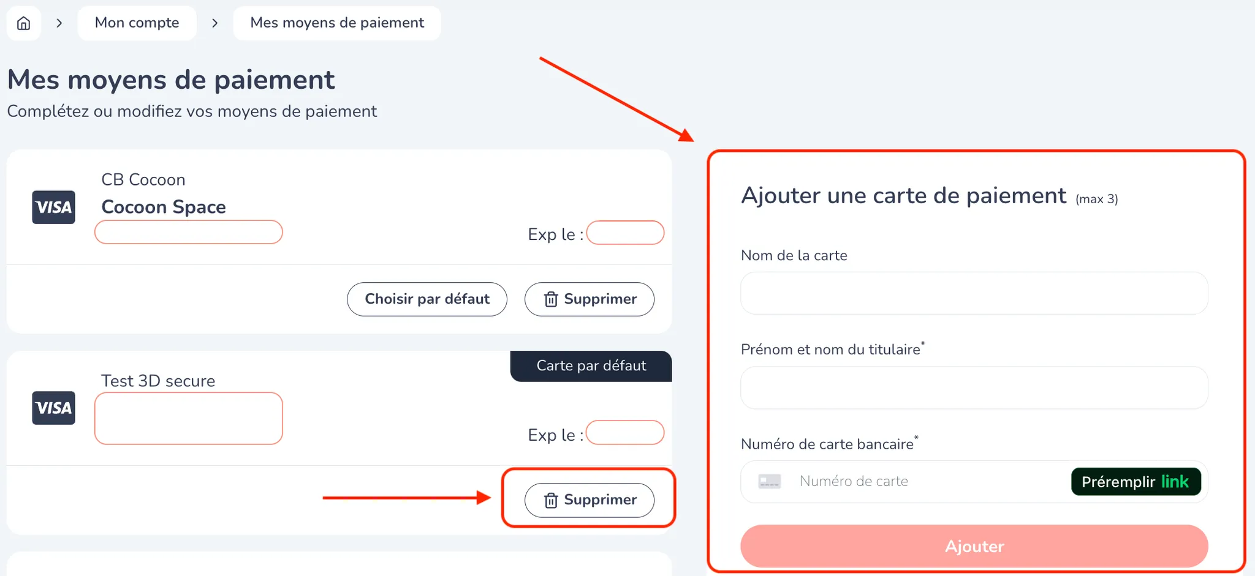Focus the Nom de la carte field
Image resolution: width=1255 pixels, height=576 pixels.
coord(974,293)
